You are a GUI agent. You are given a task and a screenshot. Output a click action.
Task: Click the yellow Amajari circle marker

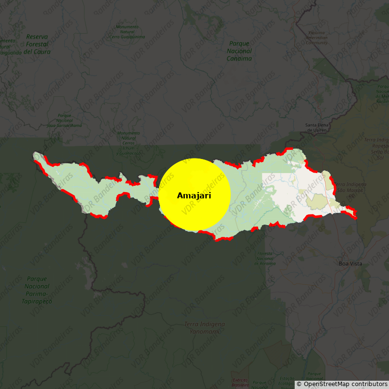(x=194, y=194)
